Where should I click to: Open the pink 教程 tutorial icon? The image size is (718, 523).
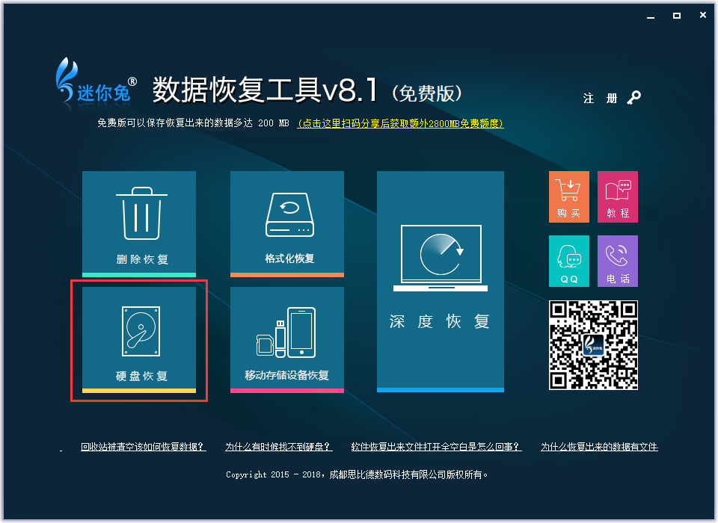click(618, 196)
